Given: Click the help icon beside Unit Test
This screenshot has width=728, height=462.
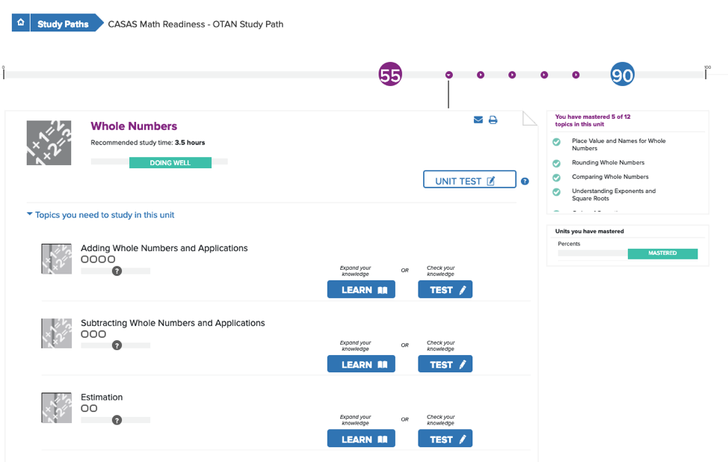Looking at the screenshot, I should (525, 181).
